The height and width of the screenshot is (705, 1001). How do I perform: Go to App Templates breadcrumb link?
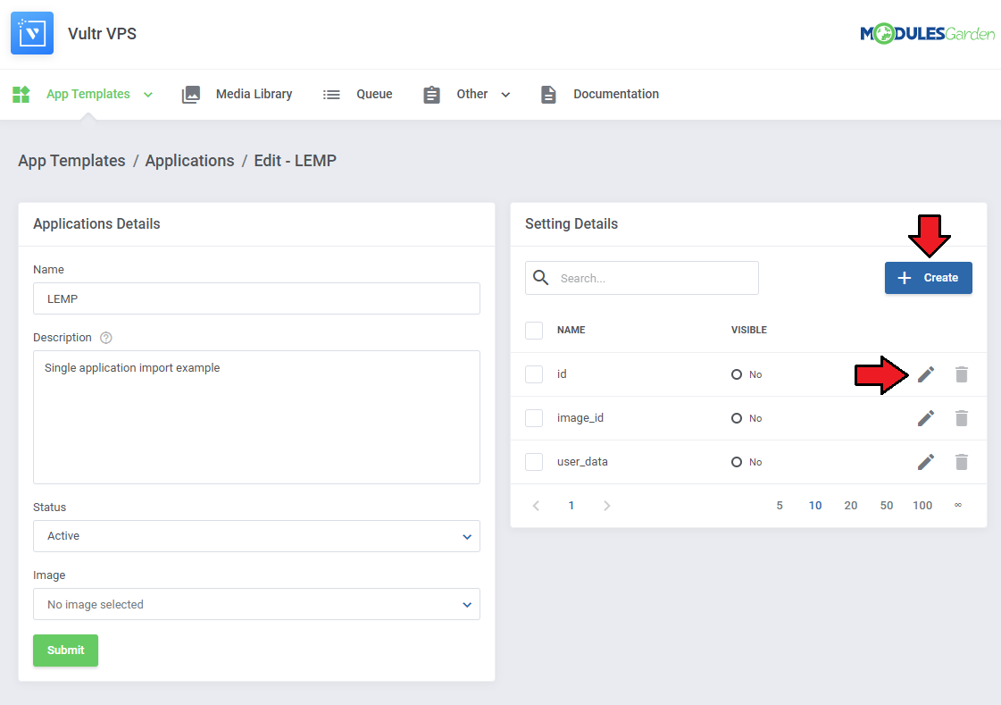(71, 160)
